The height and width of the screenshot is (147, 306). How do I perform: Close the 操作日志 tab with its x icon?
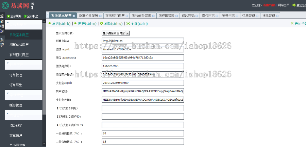[x=217, y=16]
